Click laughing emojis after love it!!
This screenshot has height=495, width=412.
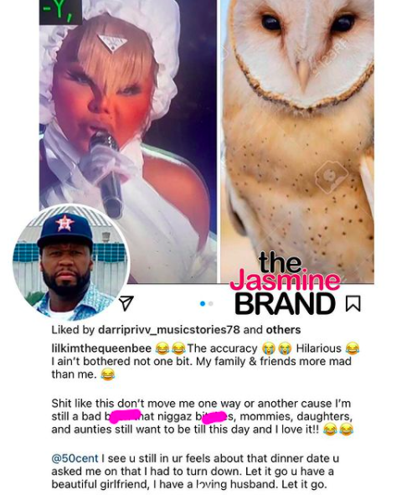coord(337,430)
